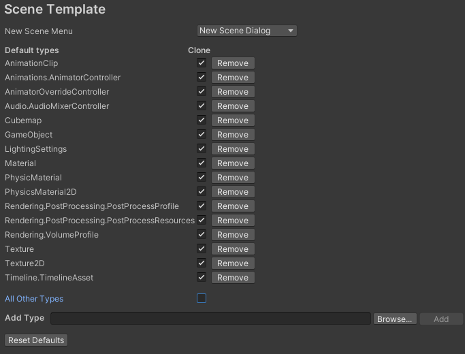Click the All Other Types label
Viewport: 465px width, 354px height.
[x=34, y=299]
